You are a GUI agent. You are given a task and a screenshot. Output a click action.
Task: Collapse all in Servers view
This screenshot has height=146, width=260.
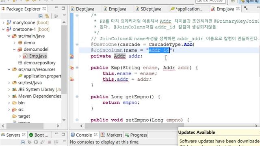tap(23, 142)
